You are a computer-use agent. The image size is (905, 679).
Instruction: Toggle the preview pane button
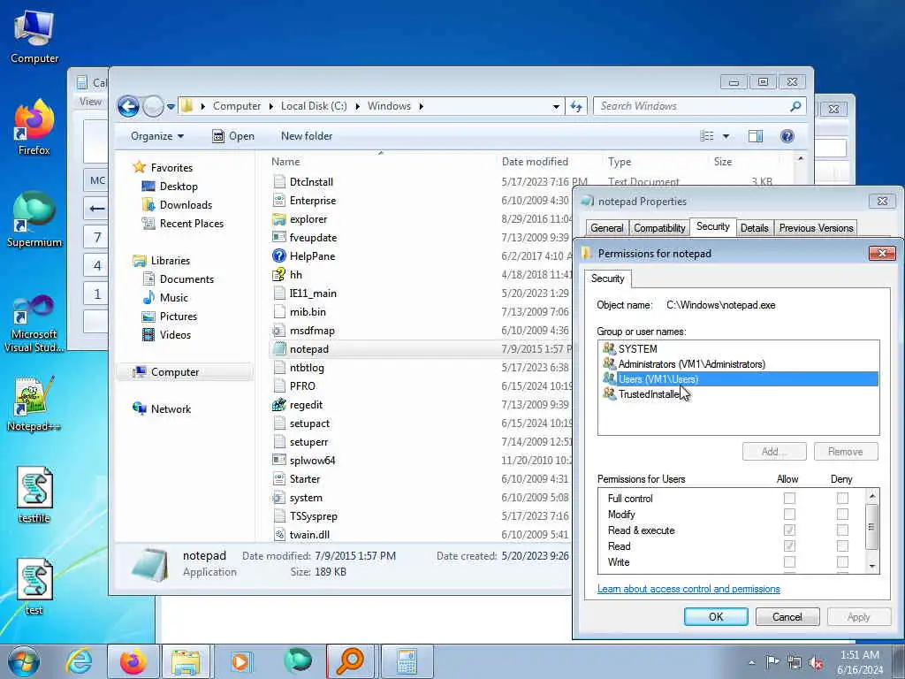[755, 136]
